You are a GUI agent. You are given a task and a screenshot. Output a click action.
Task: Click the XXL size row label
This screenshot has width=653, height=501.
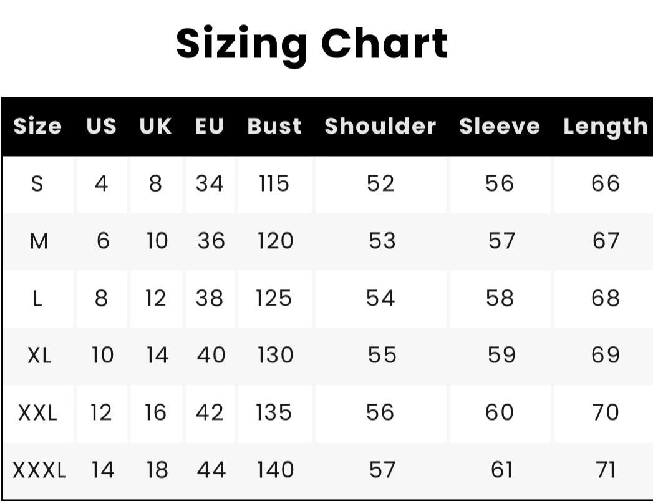pyautogui.click(x=37, y=413)
